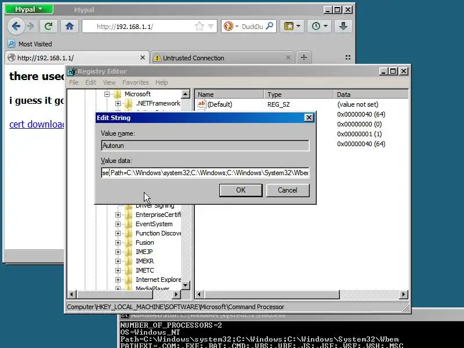
Task: Go to the Home page icon
Action: (x=70, y=26)
